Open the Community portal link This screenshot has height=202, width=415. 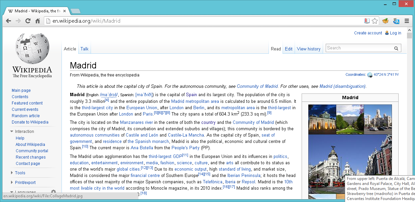point(32,151)
